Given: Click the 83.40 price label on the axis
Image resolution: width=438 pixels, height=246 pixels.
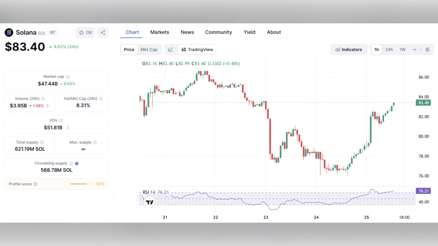Looking at the screenshot, I should (x=423, y=103).
